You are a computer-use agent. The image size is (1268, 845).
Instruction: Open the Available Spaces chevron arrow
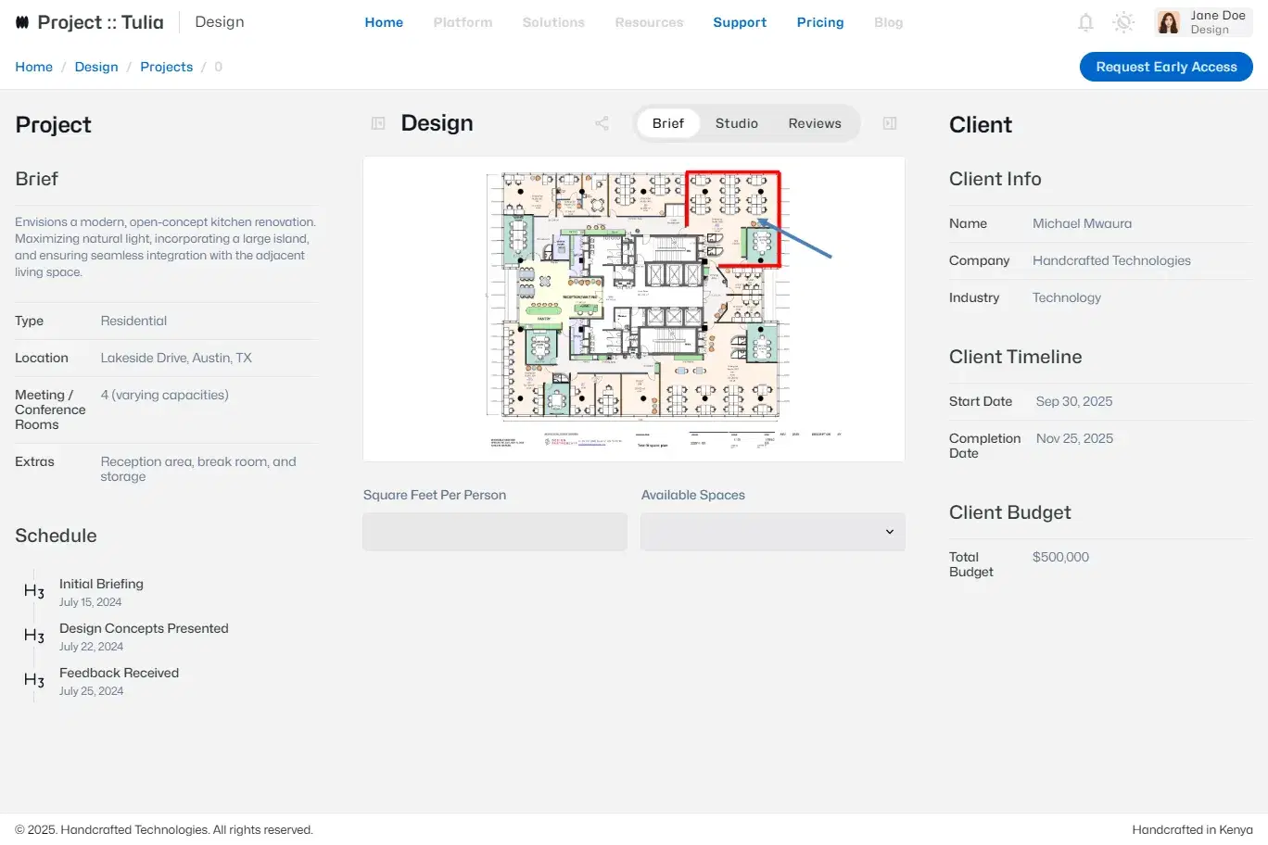point(888,531)
